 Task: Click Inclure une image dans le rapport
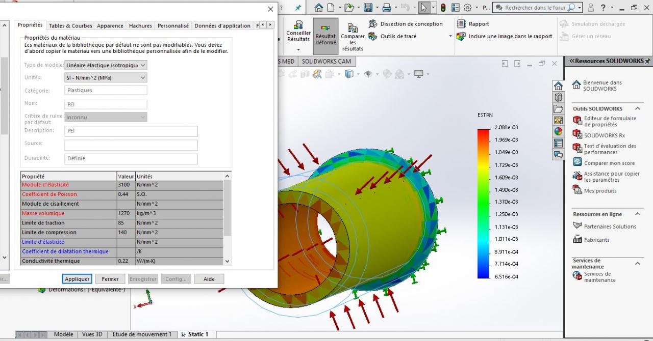pyautogui.click(x=505, y=36)
